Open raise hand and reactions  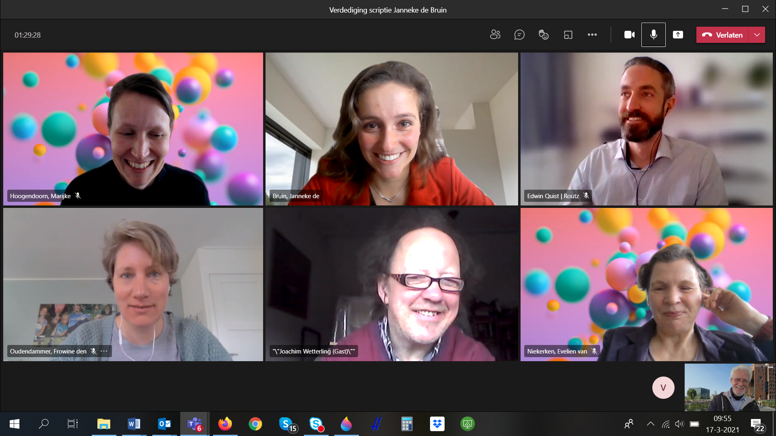click(544, 35)
